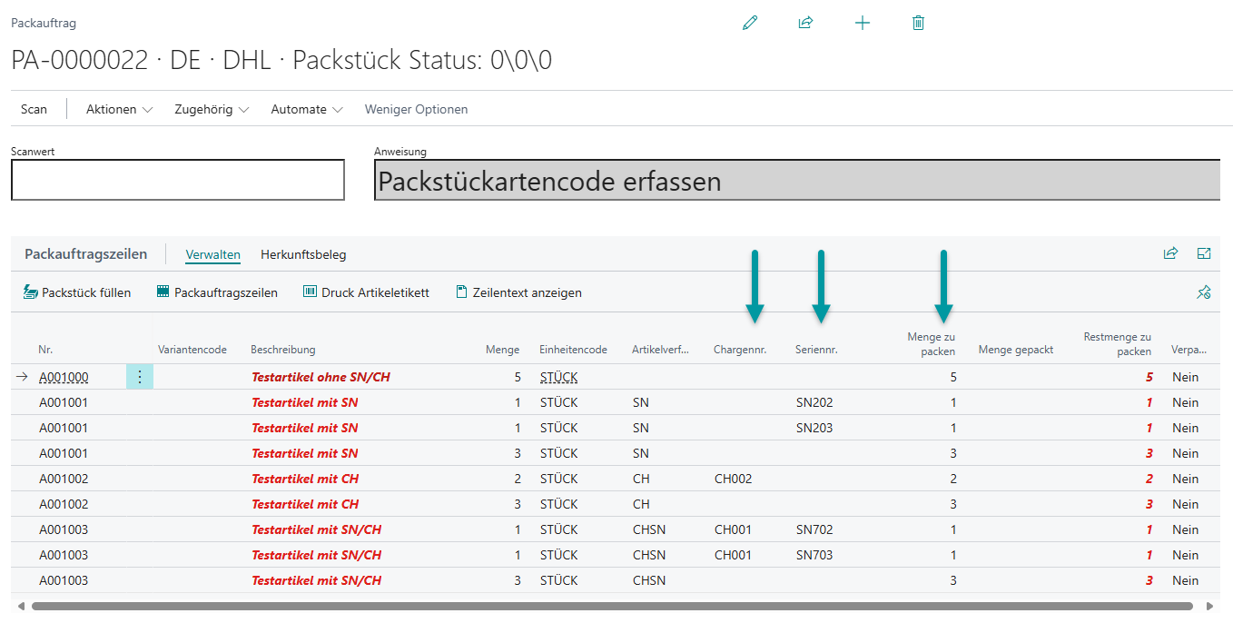Click the trash can delete icon
This screenshot has width=1233, height=633.
(x=918, y=24)
